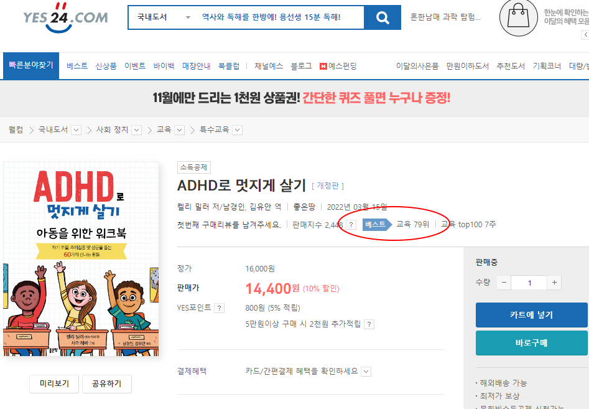Click the ADHD book cover thumbnail

(81, 258)
